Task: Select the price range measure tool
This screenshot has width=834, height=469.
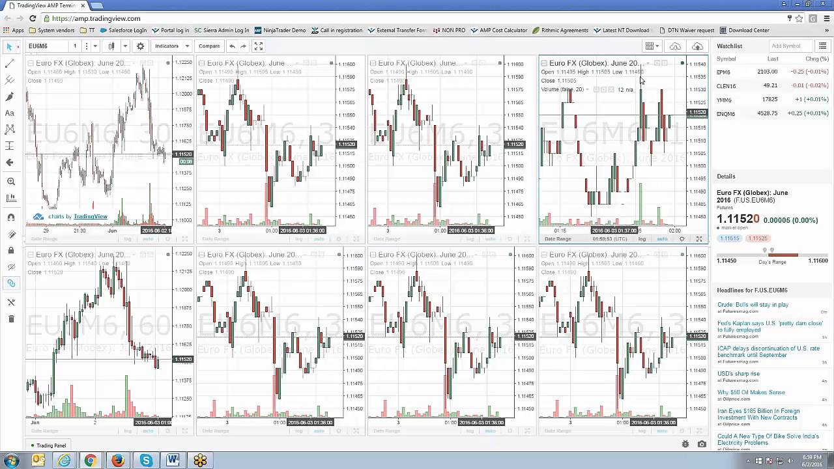Action: pyautogui.click(x=10, y=146)
